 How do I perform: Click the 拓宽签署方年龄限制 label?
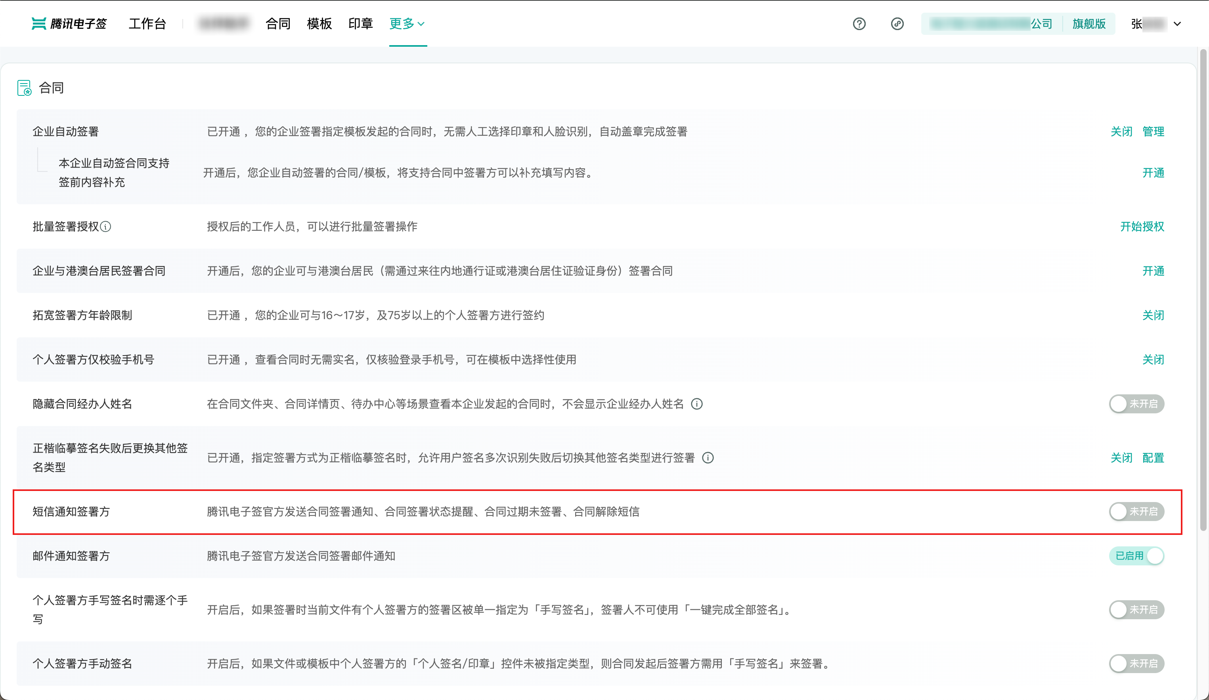82,315
